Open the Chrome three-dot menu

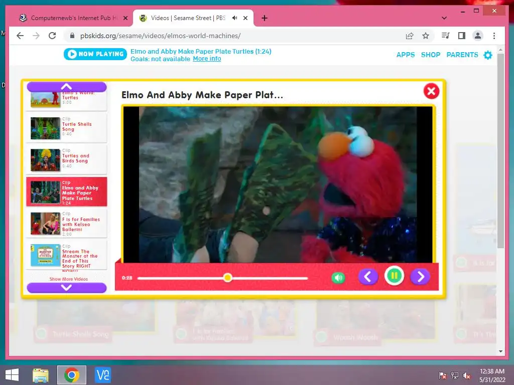click(x=494, y=36)
